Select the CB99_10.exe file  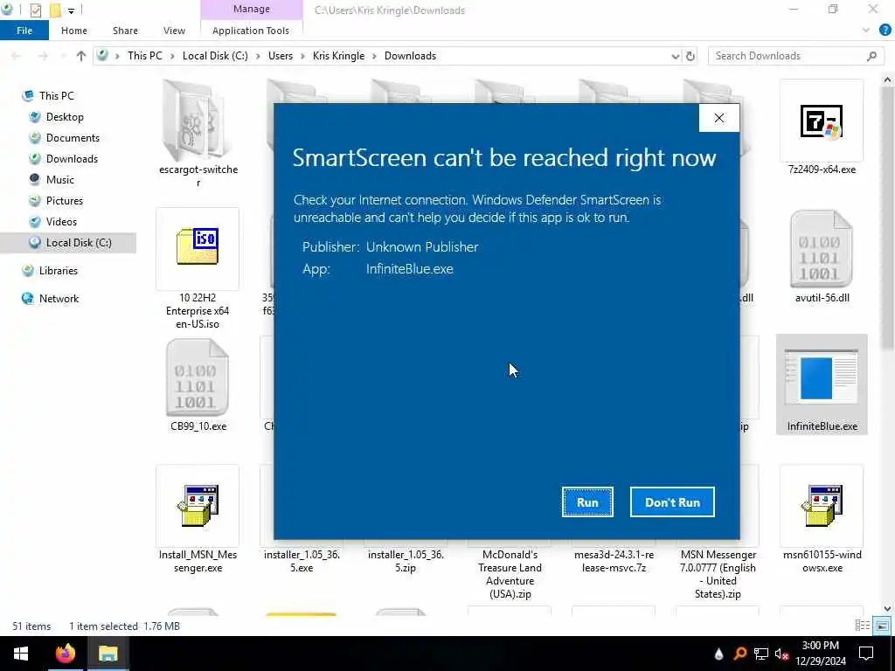(198, 385)
